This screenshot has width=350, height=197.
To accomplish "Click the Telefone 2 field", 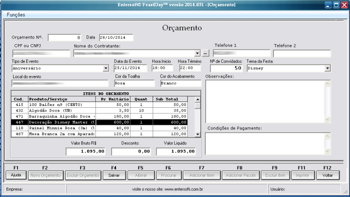I will pos(302,53).
